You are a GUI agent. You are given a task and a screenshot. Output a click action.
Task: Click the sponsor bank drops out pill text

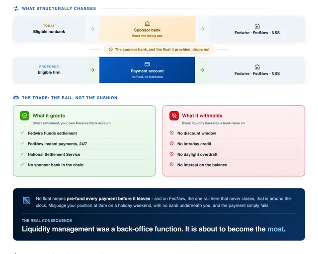pos(162,50)
